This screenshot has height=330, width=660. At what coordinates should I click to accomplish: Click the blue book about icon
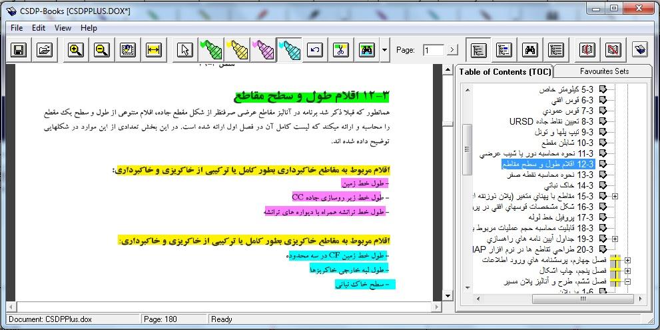(639, 50)
